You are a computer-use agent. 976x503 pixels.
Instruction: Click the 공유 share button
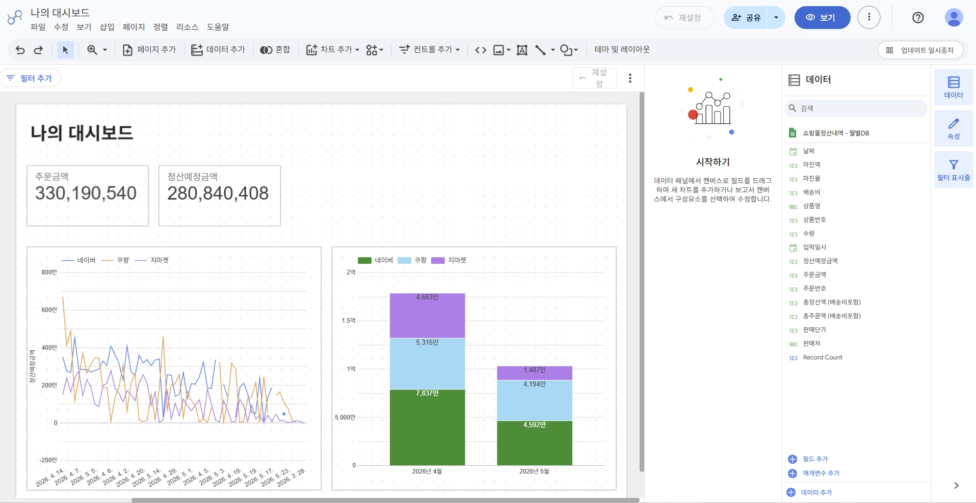click(x=746, y=18)
